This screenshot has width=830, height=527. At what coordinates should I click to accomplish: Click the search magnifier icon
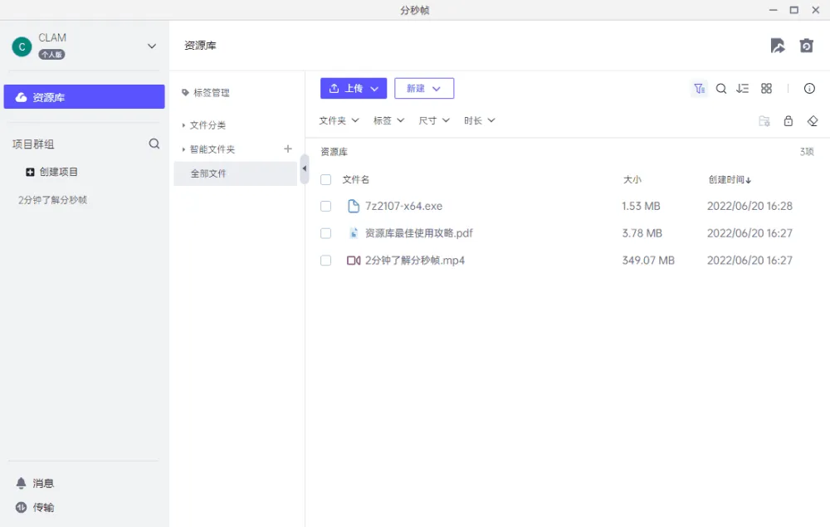(721, 88)
